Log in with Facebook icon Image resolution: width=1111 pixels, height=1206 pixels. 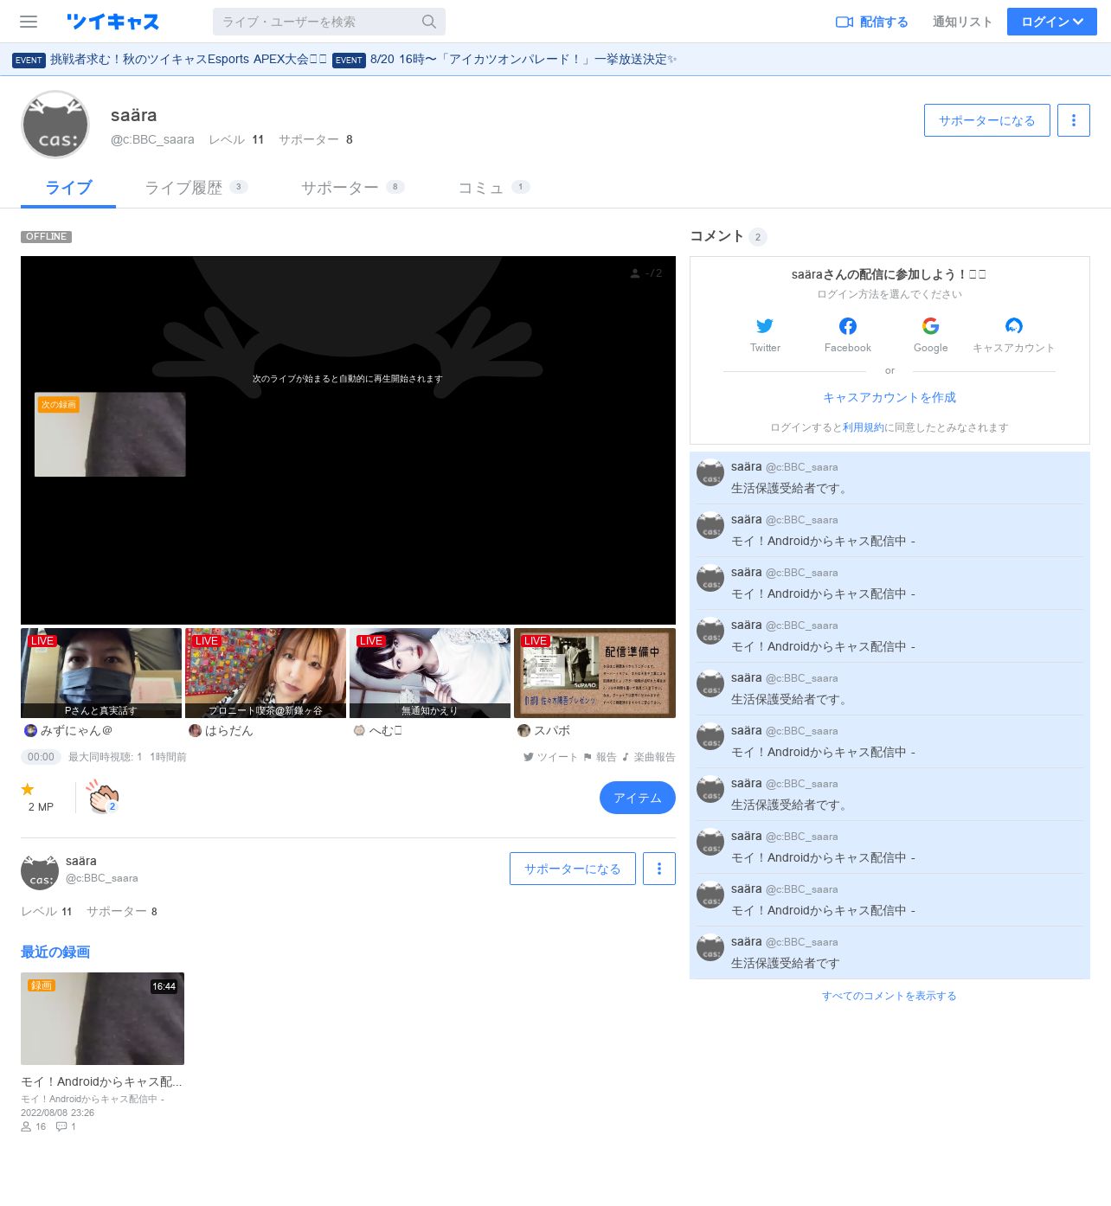848,326
